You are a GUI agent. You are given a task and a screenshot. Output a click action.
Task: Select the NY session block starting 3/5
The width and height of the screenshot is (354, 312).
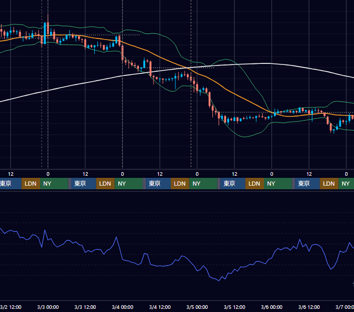click(x=278, y=184)
